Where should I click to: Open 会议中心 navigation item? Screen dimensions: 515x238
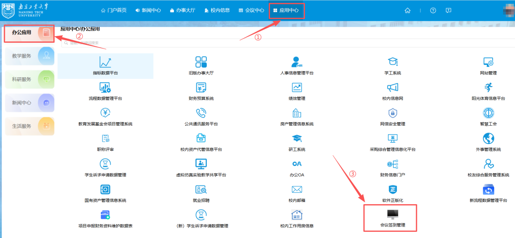click(x=251, y=11)
